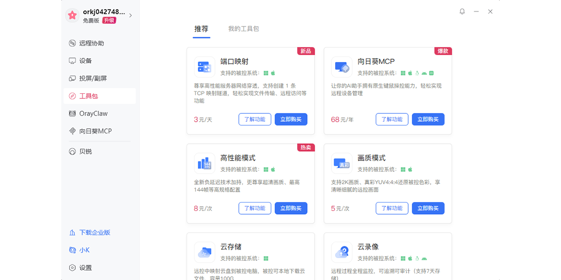561x280 pixels.
Task: Click the 云录像 card icon
Action: coord(342,252)
